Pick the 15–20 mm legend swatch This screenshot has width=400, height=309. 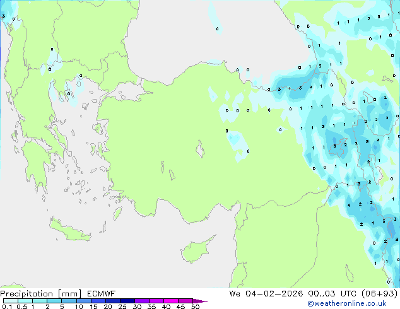point(98,301)
